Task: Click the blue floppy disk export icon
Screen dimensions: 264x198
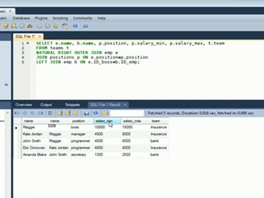Action: 87,113
